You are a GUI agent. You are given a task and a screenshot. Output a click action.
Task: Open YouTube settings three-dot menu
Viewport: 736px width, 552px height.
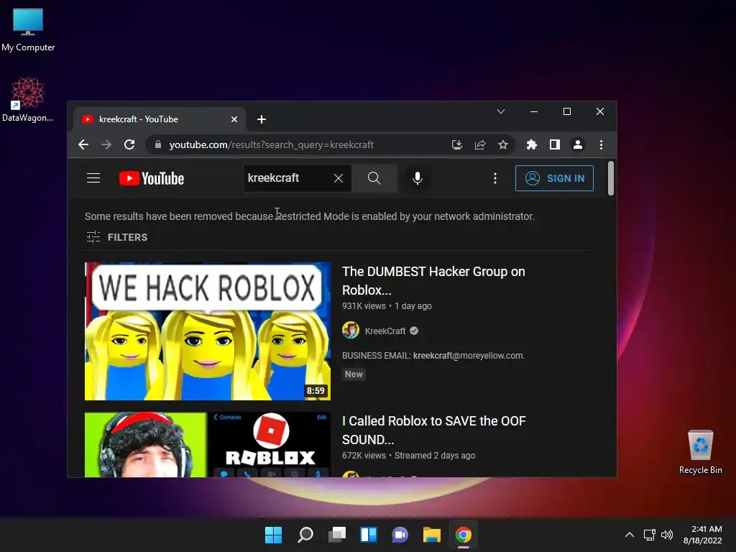(x=494, y=178)
